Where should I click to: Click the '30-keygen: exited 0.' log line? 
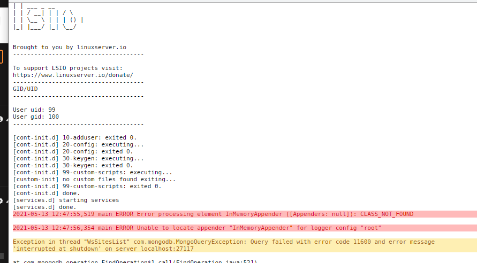coord(73,166)
